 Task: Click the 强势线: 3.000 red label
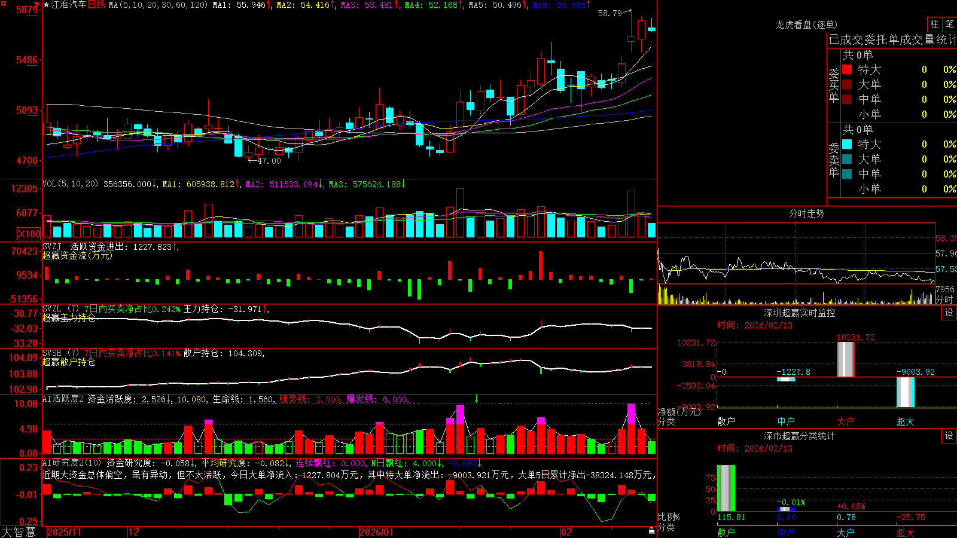coord(310,399)
